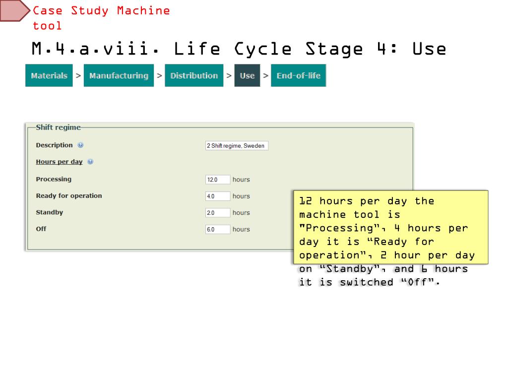508x381 pixels.
Task: Click the Case Study Machine tool heading
Action: [x=101, y=18]
